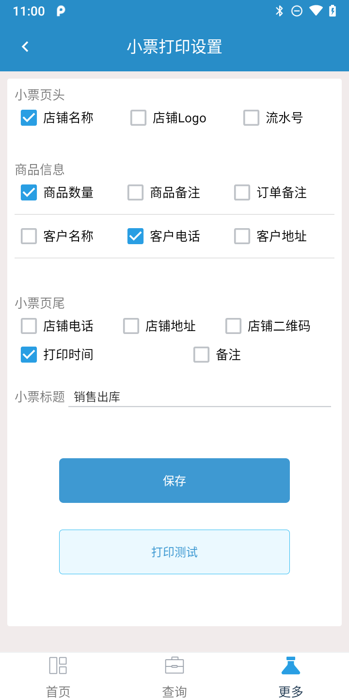Enable the 流水号 checkbox
The width and height of the screenshot is (349, 699).
coord(251,118)
